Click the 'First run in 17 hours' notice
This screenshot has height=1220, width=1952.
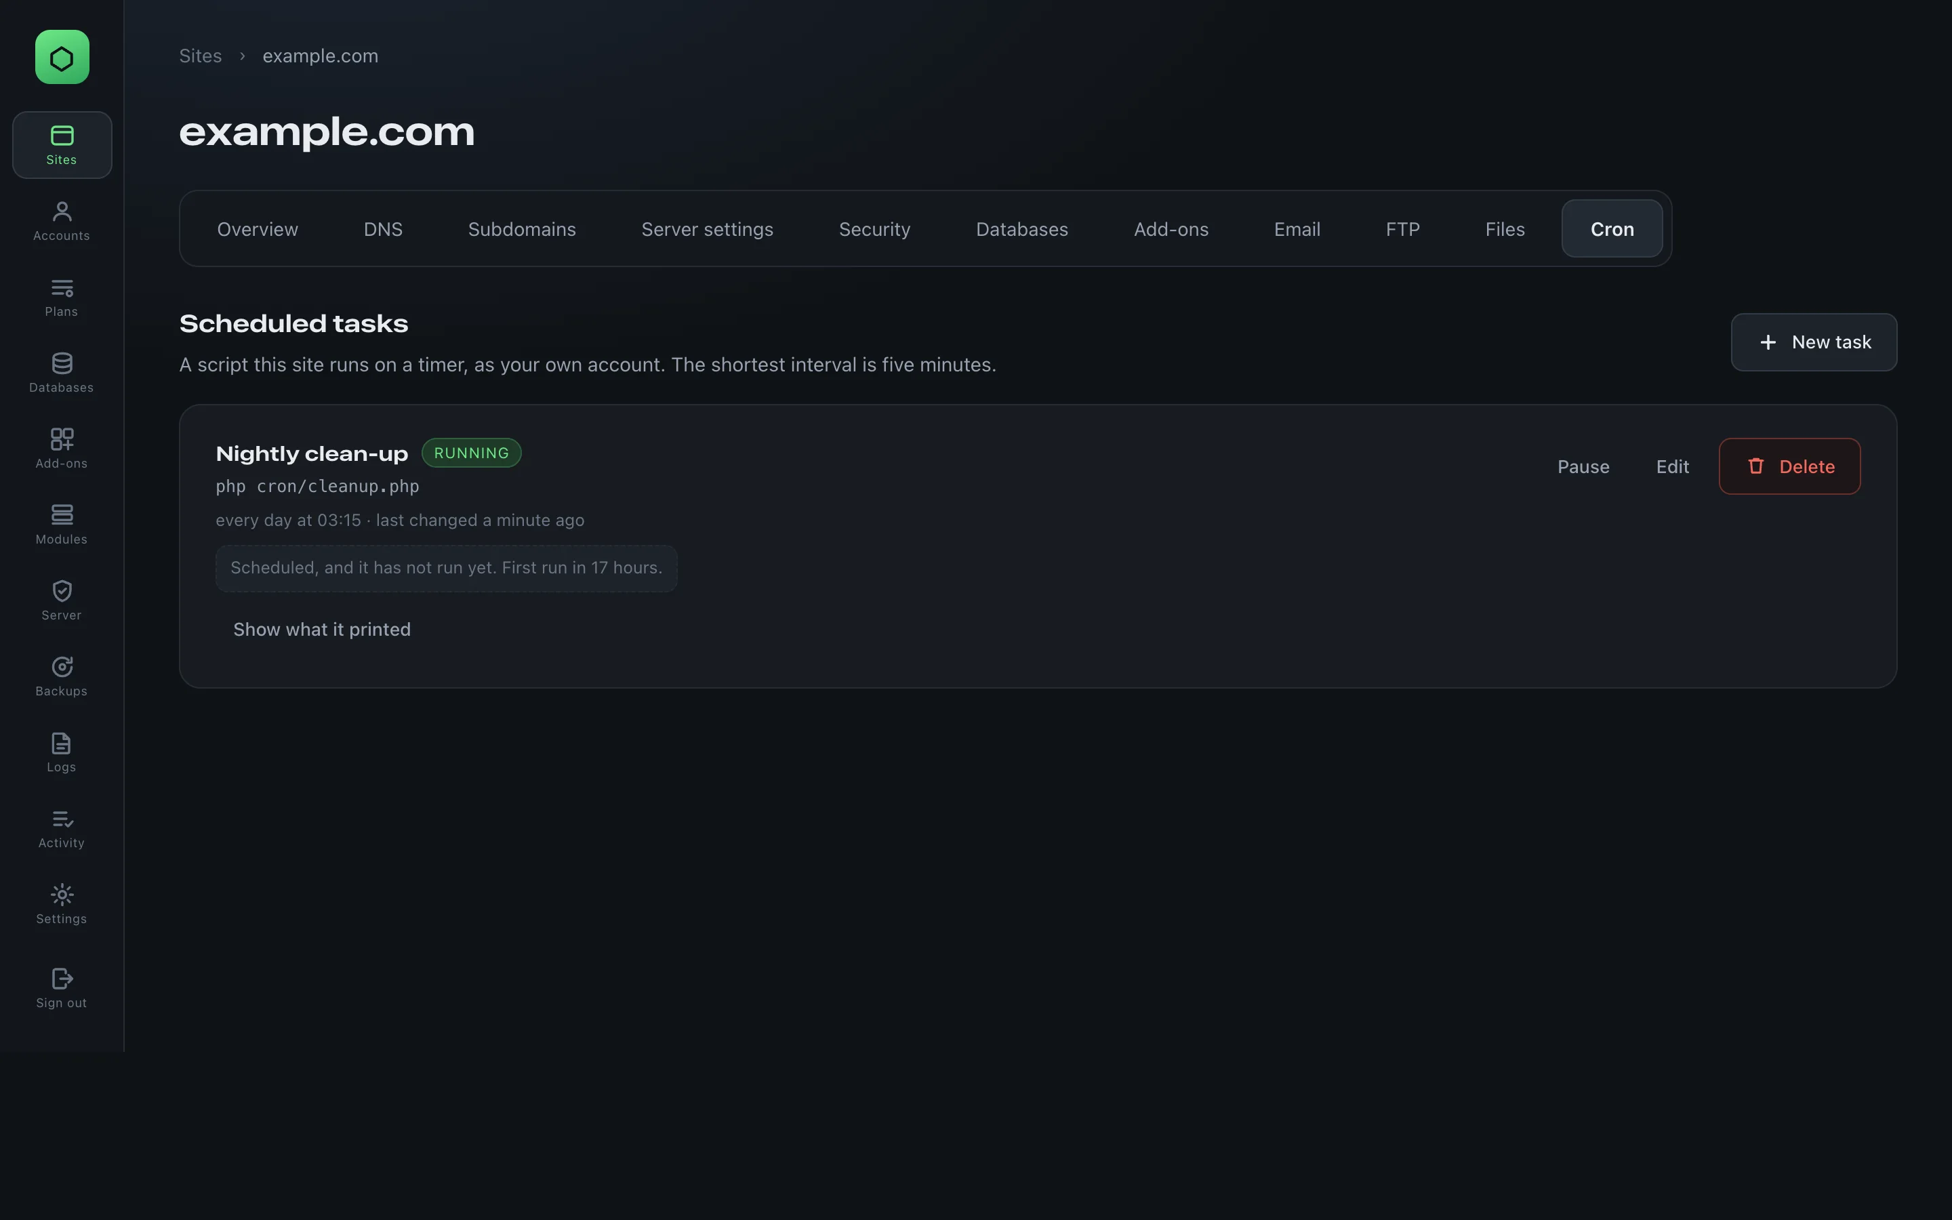[446, 568]
